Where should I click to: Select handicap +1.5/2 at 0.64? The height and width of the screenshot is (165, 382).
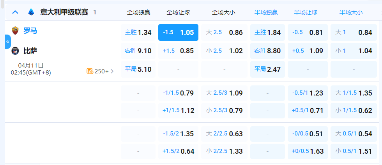tap(179, 151)
